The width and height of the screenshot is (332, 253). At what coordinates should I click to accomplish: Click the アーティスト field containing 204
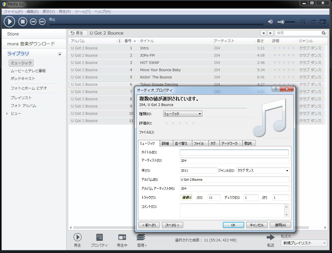pos(234,161)
